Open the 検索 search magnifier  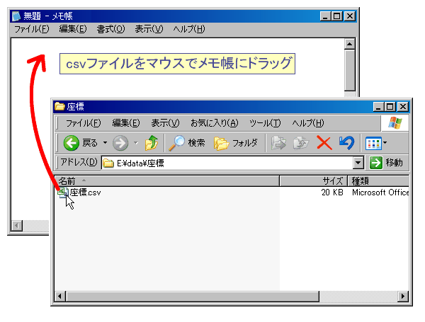tap(176, 143)
